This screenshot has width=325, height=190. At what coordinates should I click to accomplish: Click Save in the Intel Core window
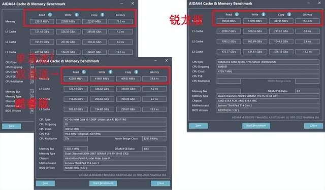[x=45, y=183]
